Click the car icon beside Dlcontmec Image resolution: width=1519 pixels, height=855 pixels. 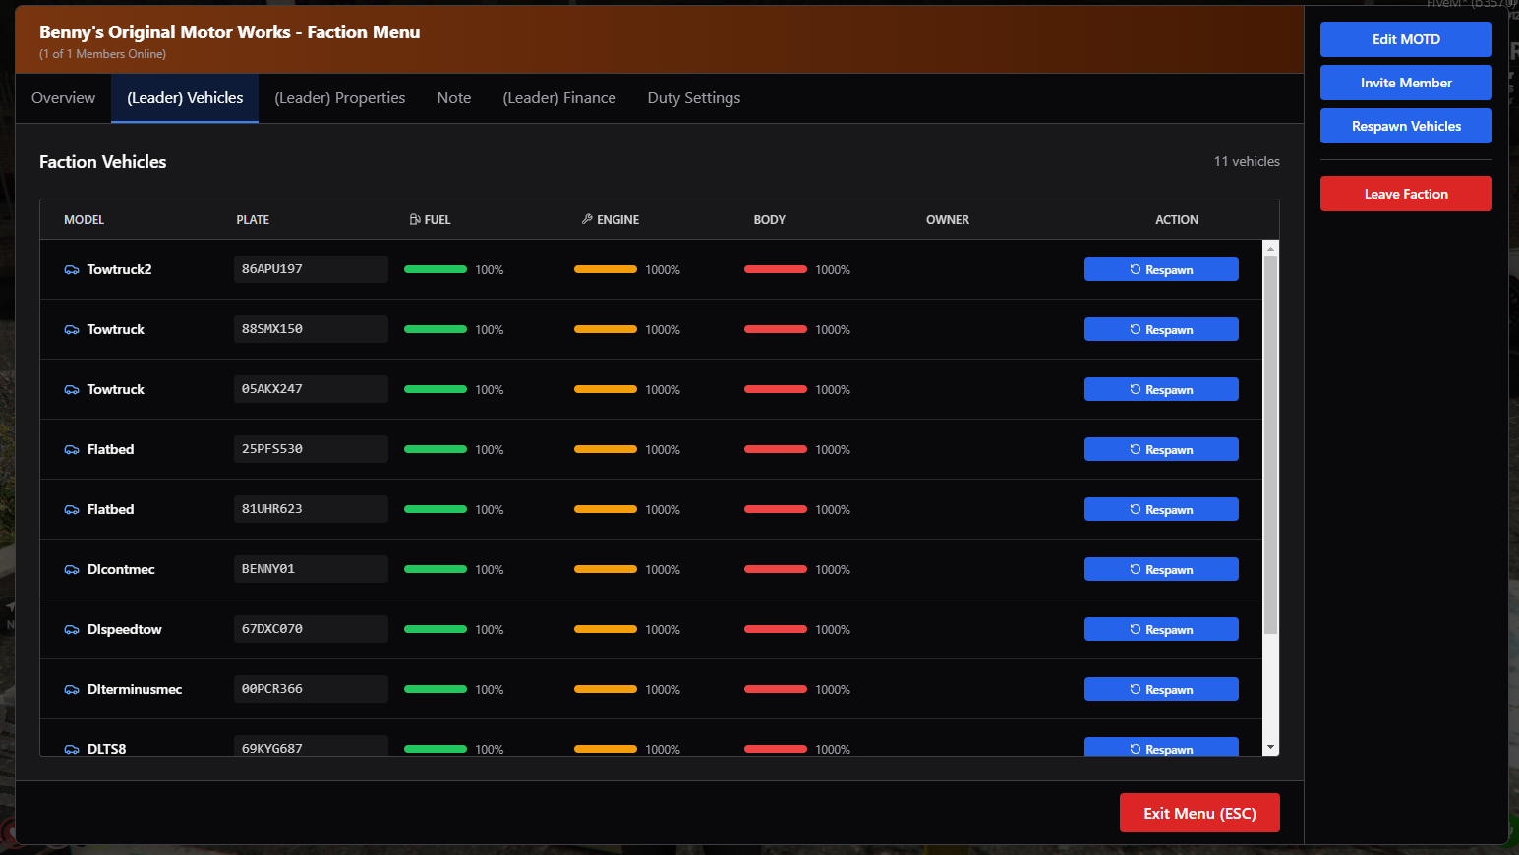tap(72, 570)
